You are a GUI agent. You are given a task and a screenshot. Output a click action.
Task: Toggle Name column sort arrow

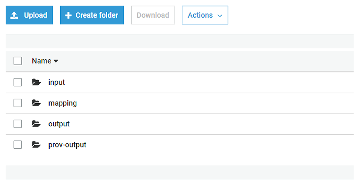coord(56,61)
